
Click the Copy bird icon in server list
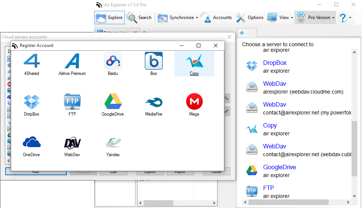252,129
